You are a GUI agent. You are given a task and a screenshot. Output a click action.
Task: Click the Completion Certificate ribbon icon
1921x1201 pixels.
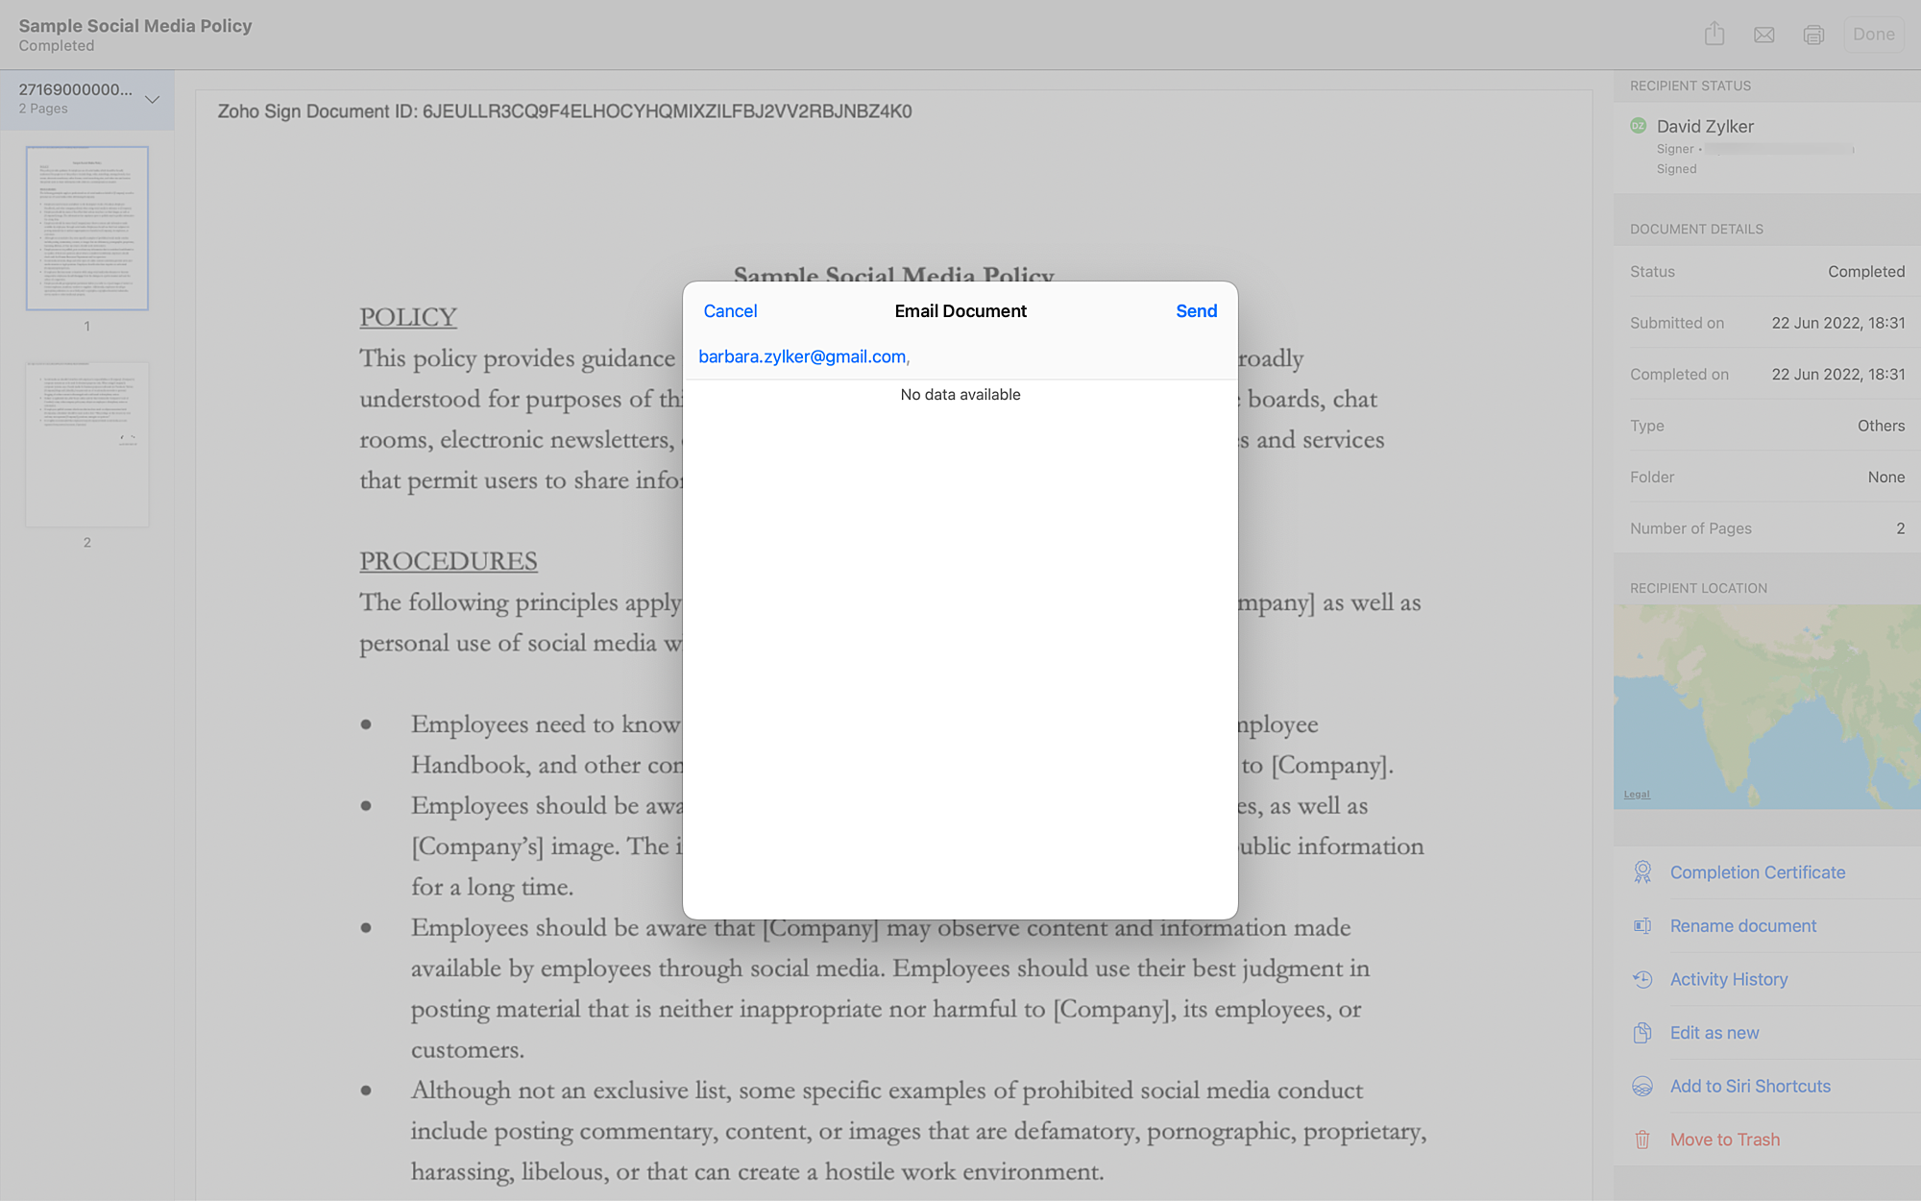click(1642, 872)
